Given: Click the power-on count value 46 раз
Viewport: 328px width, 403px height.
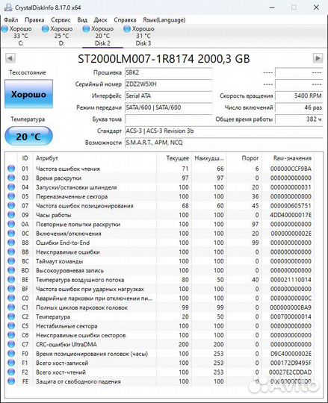Looking at the screenshot, I should click(x=299, y=107).
